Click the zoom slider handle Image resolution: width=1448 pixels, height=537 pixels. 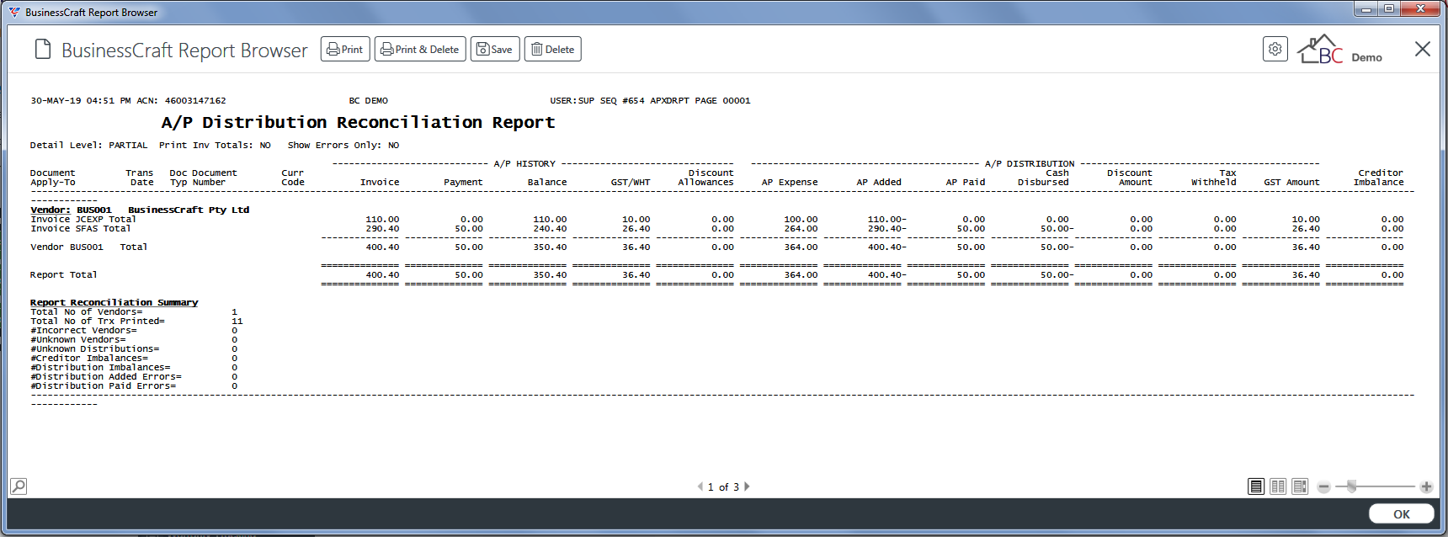pos(1351,486)
